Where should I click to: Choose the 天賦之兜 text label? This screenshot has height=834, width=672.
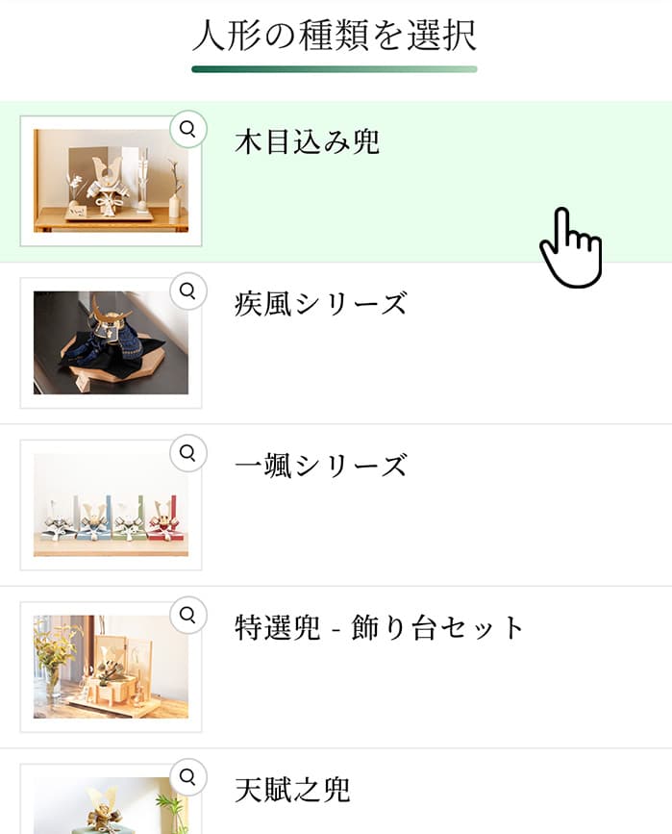[292, 791]
